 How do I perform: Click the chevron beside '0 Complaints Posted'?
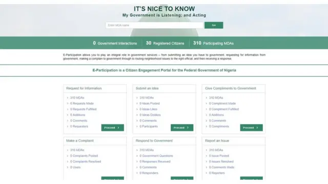tap(68, 156)
